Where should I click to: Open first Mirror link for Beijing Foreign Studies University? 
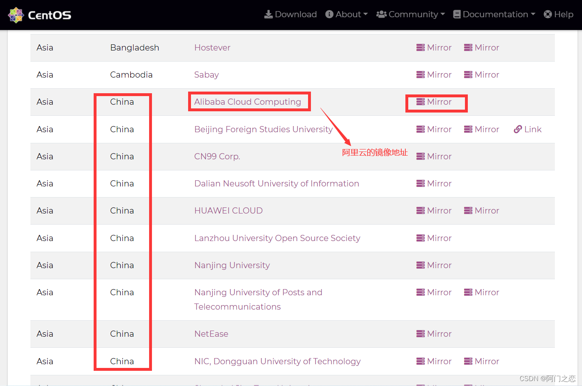coord(434,129)
